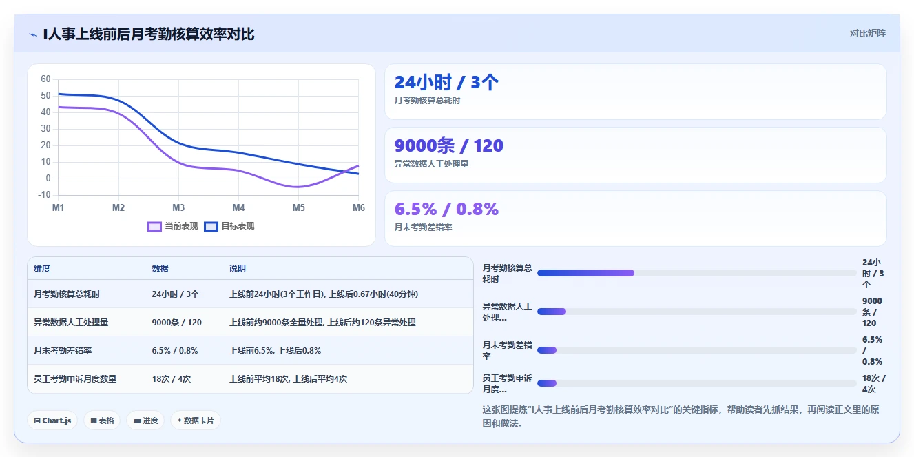Click the M3 axis label on chart
This screenshot has height=457, width=914.
[x=178, y=207]
